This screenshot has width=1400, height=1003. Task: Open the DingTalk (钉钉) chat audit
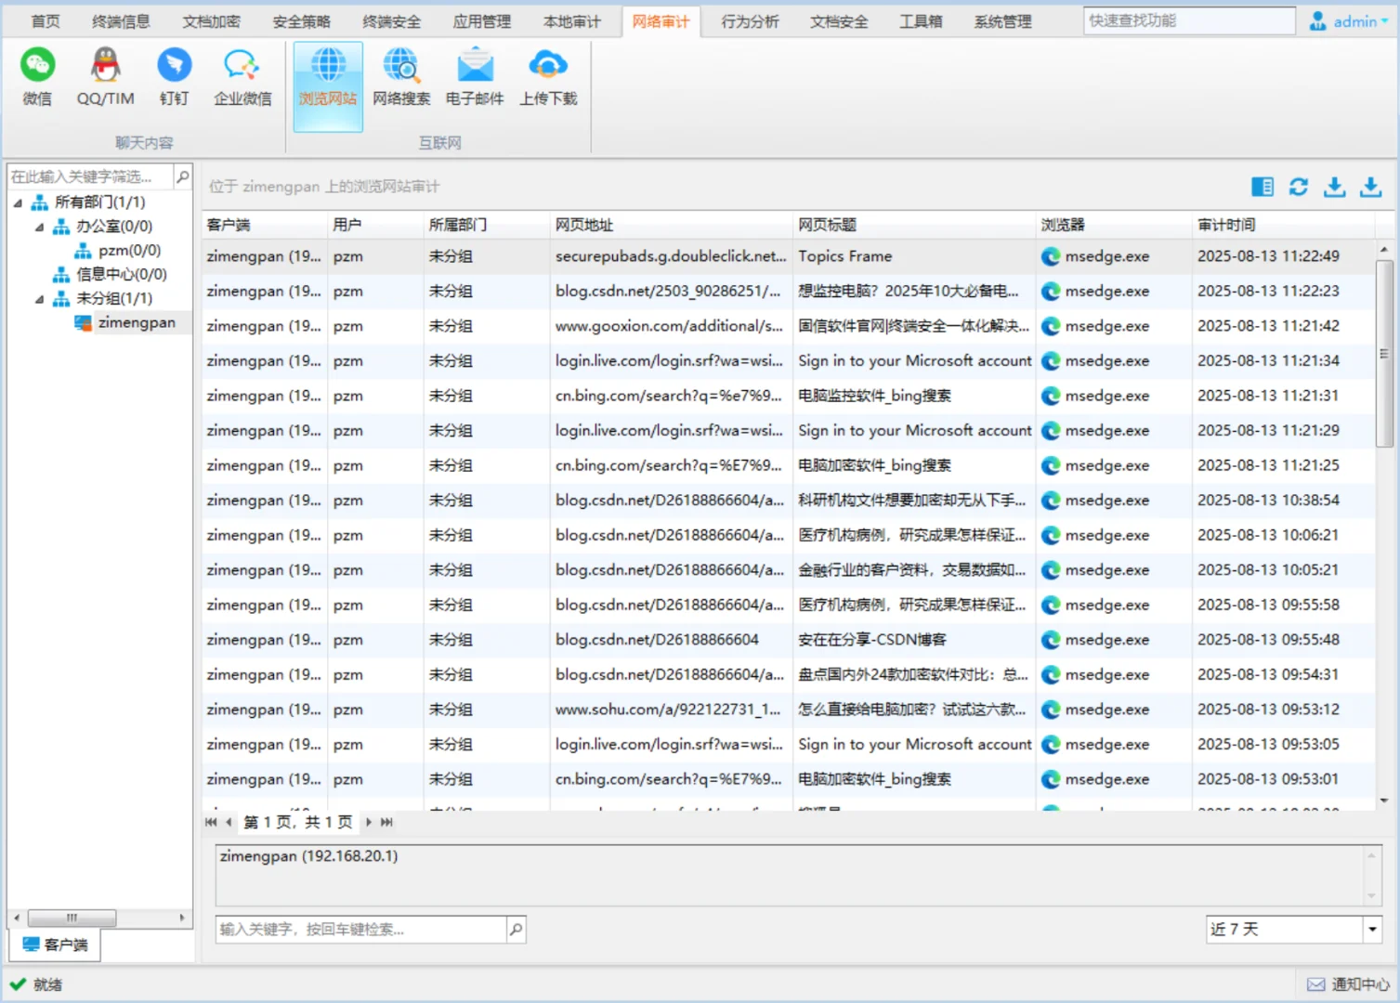point(174,77)
